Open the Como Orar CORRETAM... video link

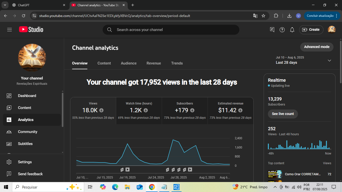pos(303,174)
